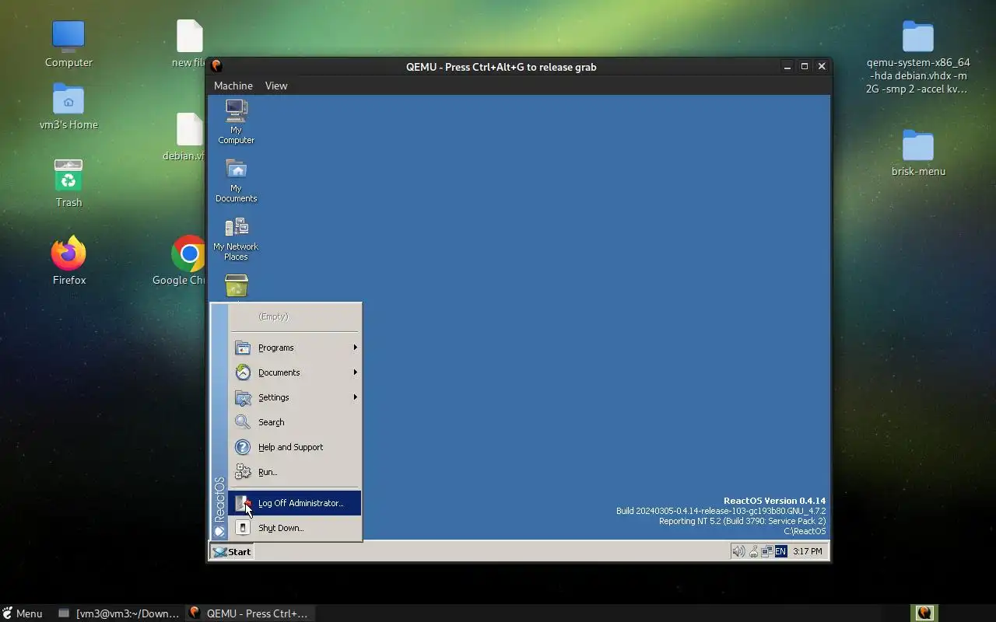This screenshot has height=622, width=996.
Task: Select the new file desktop icon
Action: point(190,36)
